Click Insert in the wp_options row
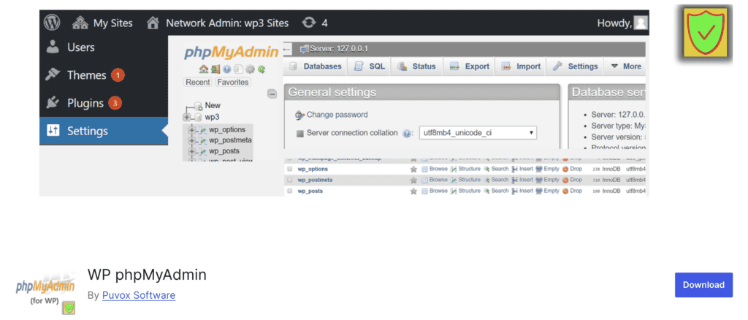 click(x=522, y=169)
